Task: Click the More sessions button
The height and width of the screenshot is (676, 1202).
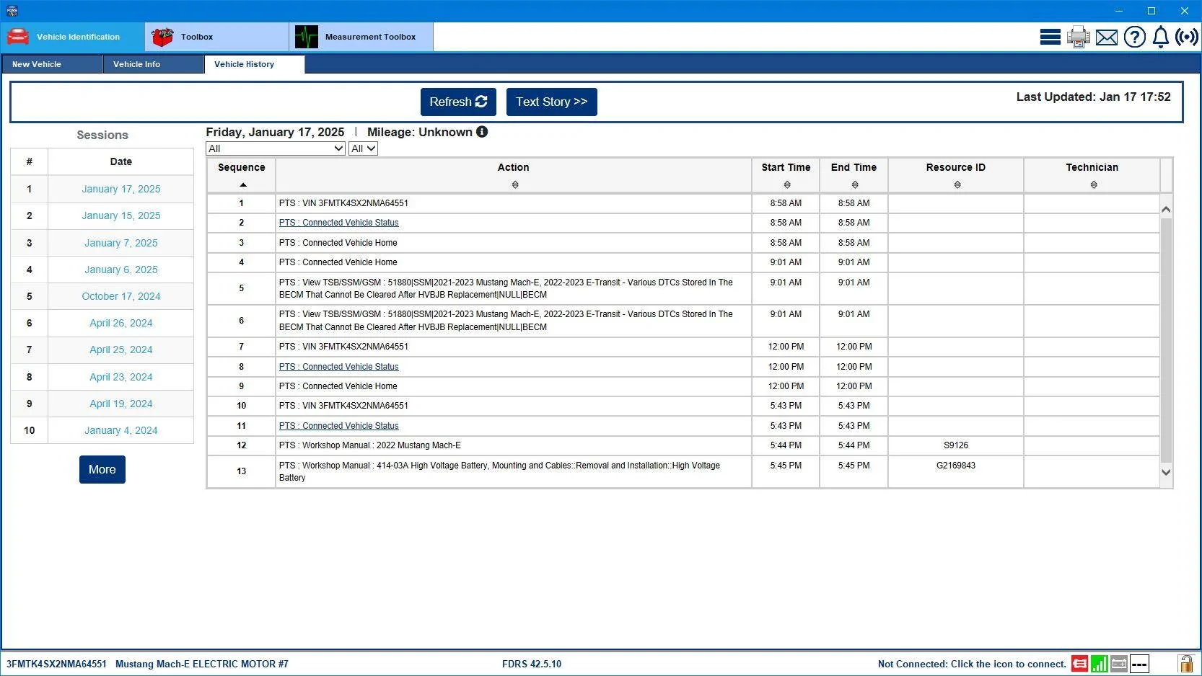Action: tap(102, 469)
